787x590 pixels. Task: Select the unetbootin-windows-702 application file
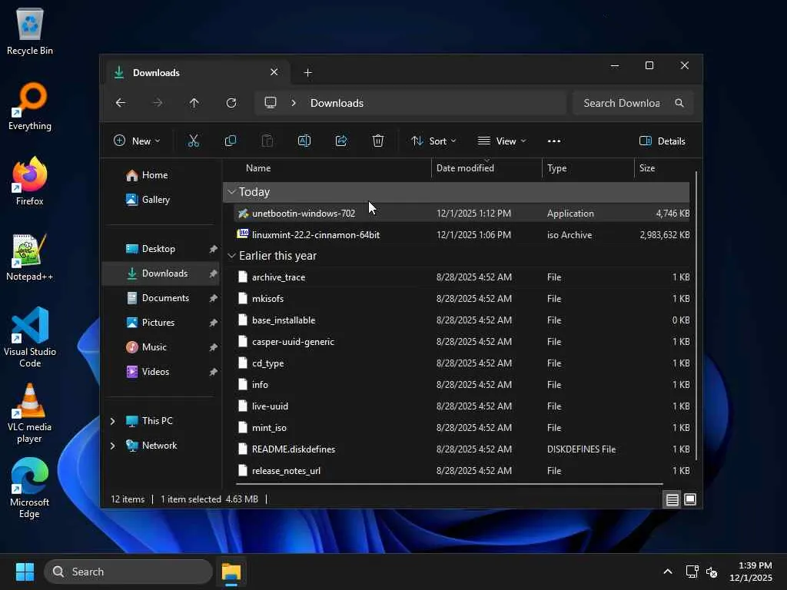point(461,214)
